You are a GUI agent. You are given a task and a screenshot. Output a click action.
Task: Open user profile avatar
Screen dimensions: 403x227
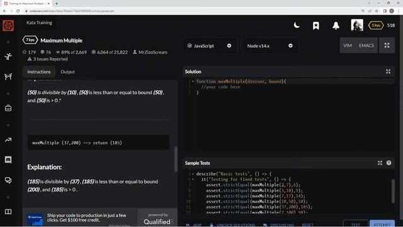click(x=357, y=25)
